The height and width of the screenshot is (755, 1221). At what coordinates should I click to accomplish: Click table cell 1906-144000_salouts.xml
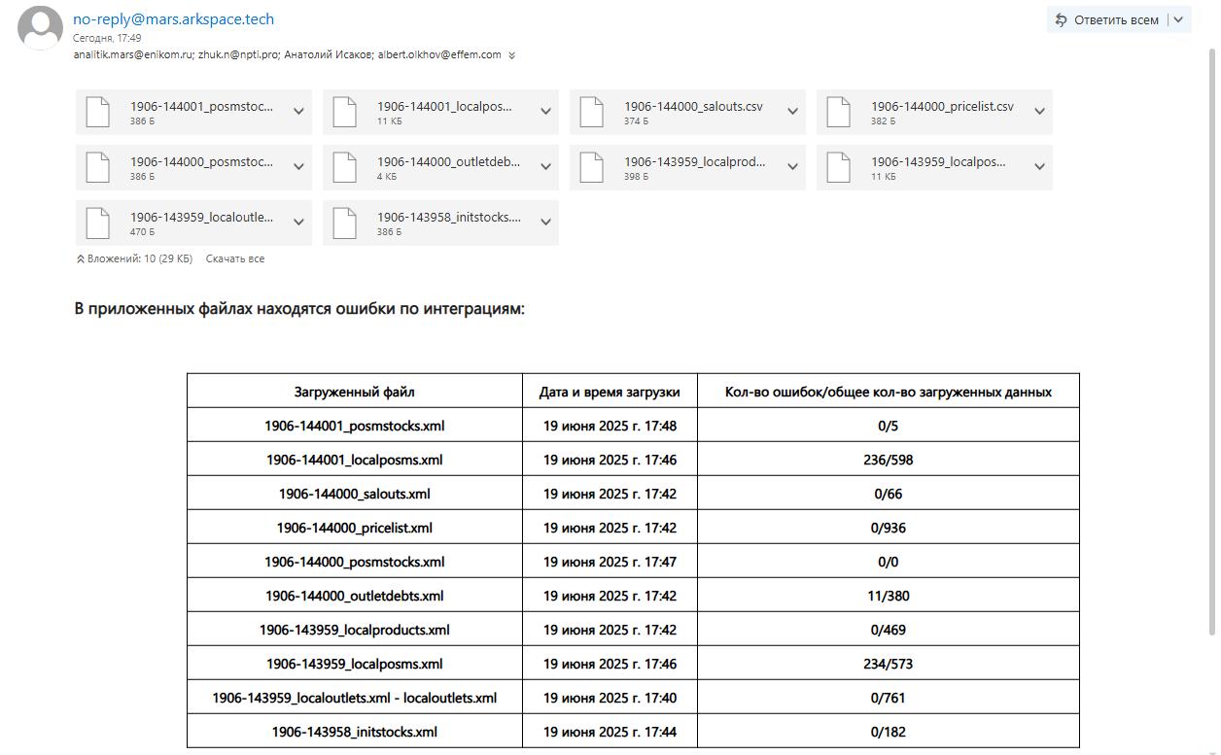click(x=355, y=494)
